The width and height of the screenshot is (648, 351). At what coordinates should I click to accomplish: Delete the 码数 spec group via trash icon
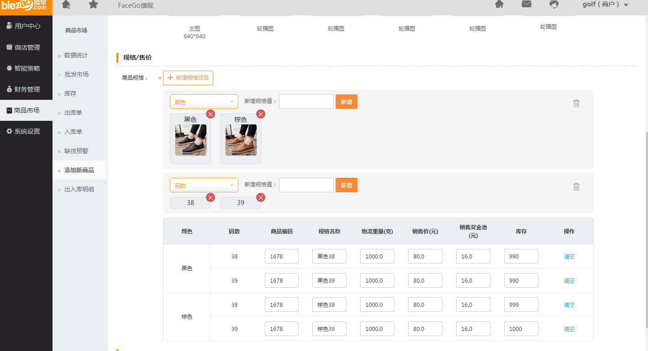[576, 186]
